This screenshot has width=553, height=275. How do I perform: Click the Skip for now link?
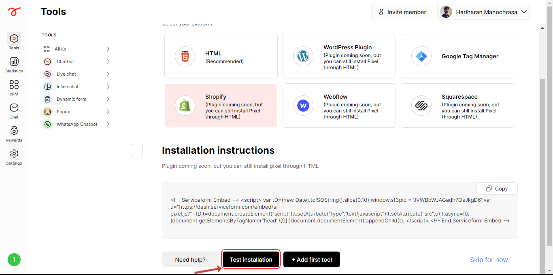pyautogui.click(x=489, y=260)
